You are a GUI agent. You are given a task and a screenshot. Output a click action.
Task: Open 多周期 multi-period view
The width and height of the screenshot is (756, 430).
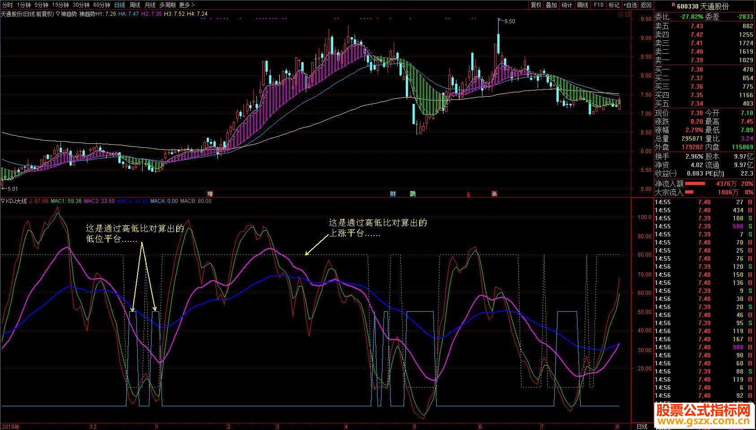(167, 5)
